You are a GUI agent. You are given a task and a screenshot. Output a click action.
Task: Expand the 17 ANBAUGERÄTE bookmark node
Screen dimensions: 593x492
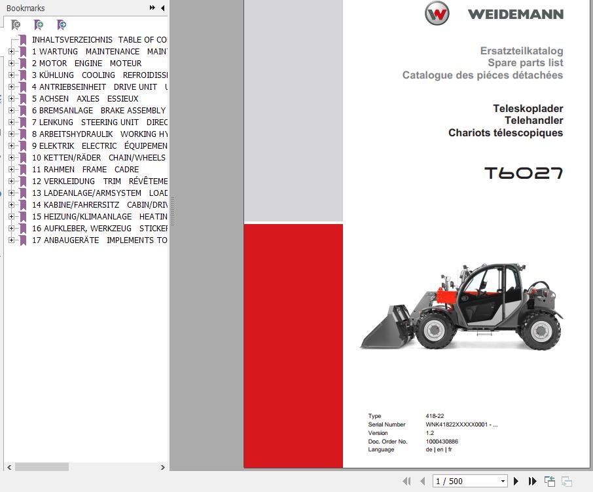[11, 240]
